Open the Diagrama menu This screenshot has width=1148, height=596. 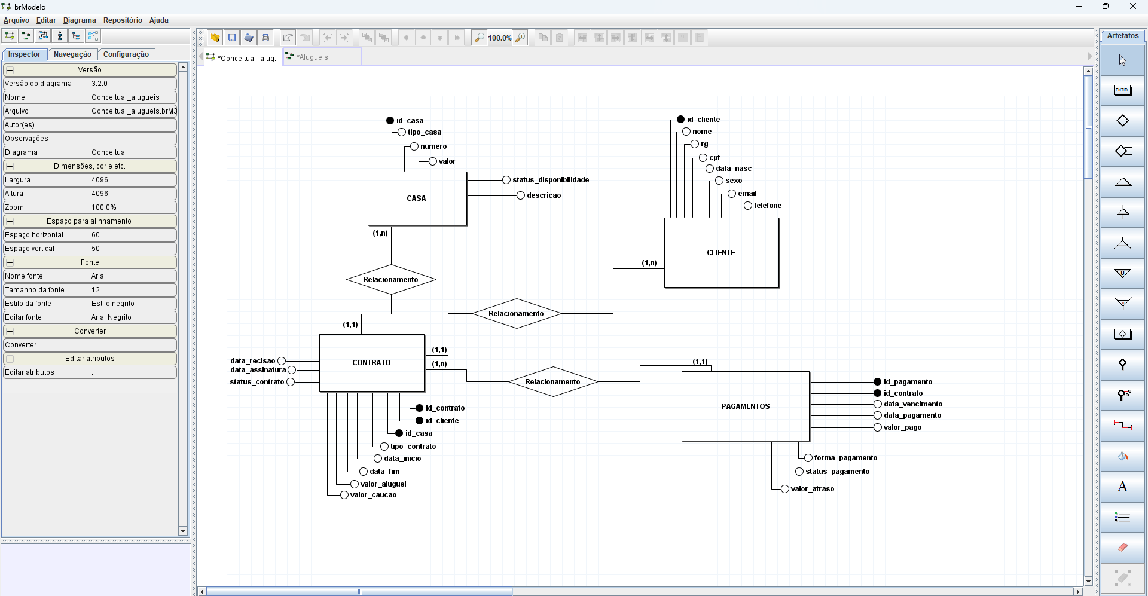[x=80, y=20]
